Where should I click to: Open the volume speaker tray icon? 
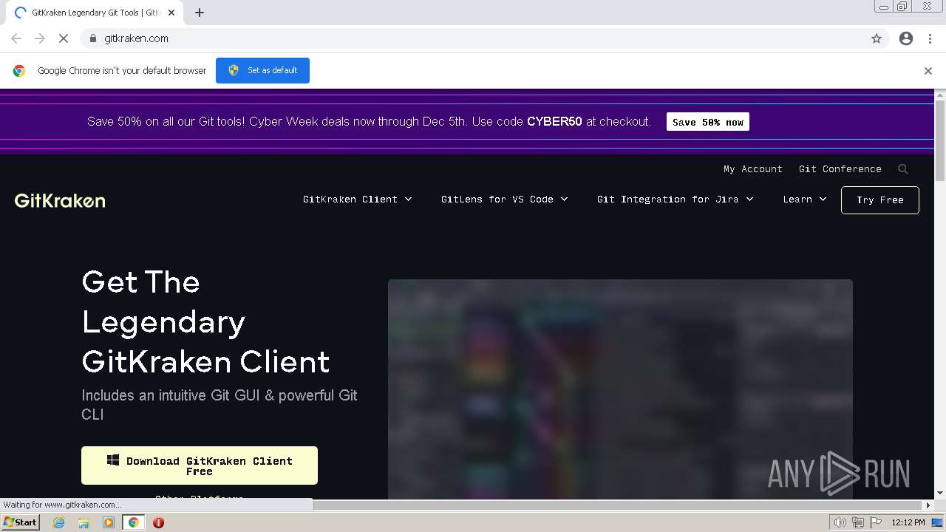click(840, 522)
